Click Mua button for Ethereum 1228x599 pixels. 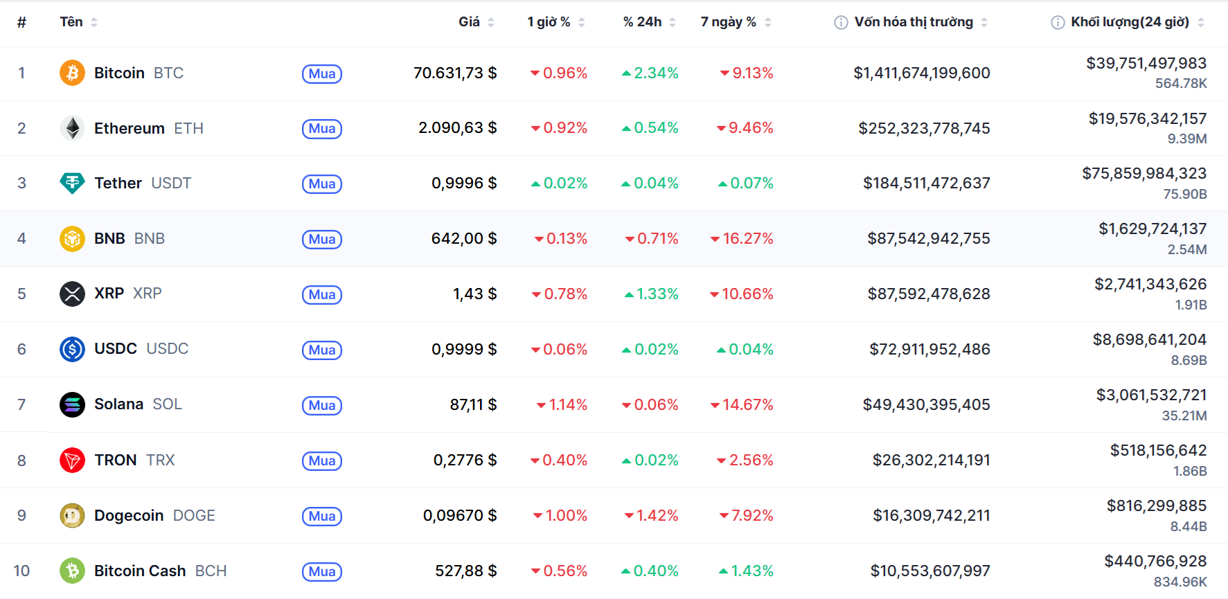(322, 129)
